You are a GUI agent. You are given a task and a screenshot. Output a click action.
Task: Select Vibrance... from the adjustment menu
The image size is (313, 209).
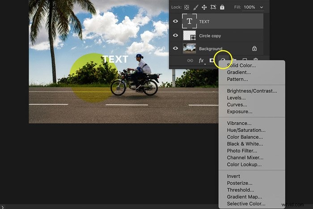click(239, 123)
